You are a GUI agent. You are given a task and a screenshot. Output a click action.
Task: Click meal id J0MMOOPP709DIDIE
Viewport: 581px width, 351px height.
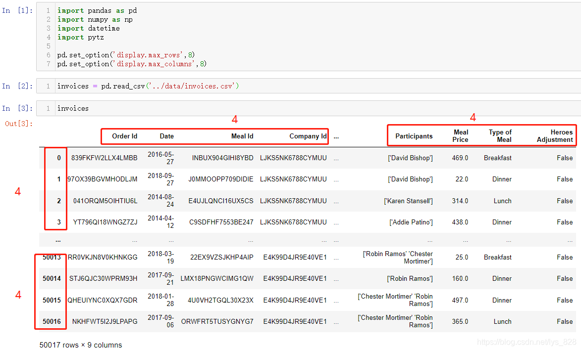(221, 179)
